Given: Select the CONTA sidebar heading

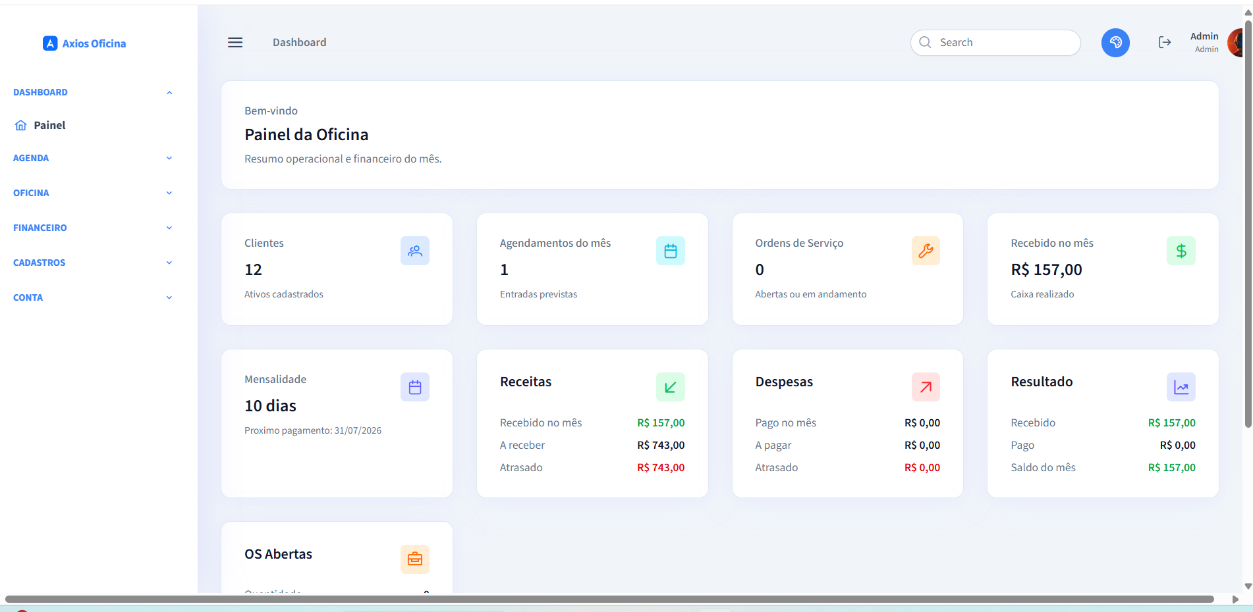Looking at the screenshot, I should pyautogui.click(x=28, y=297).
